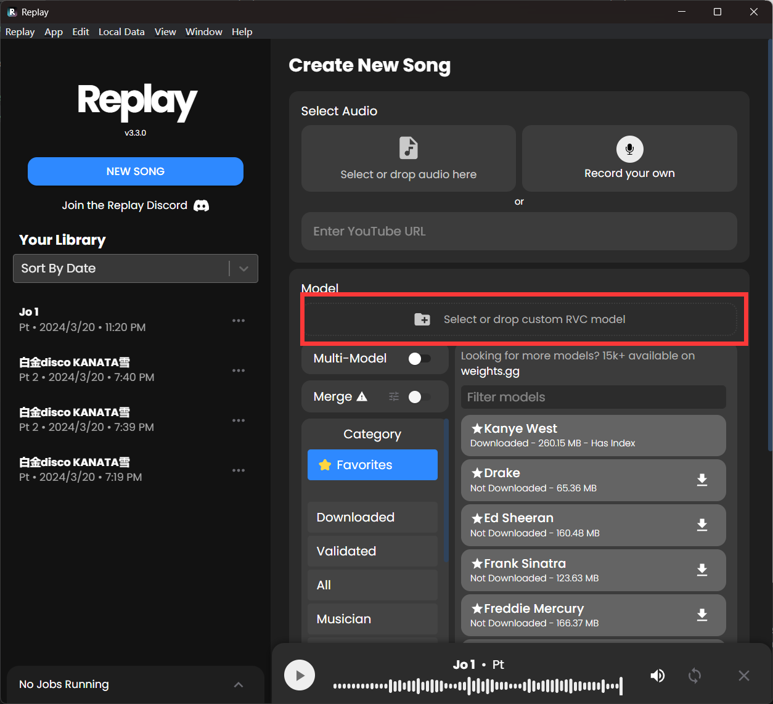Open the View menu
The width and height of the screenshot is (773, 704).
tap(165, 31)
